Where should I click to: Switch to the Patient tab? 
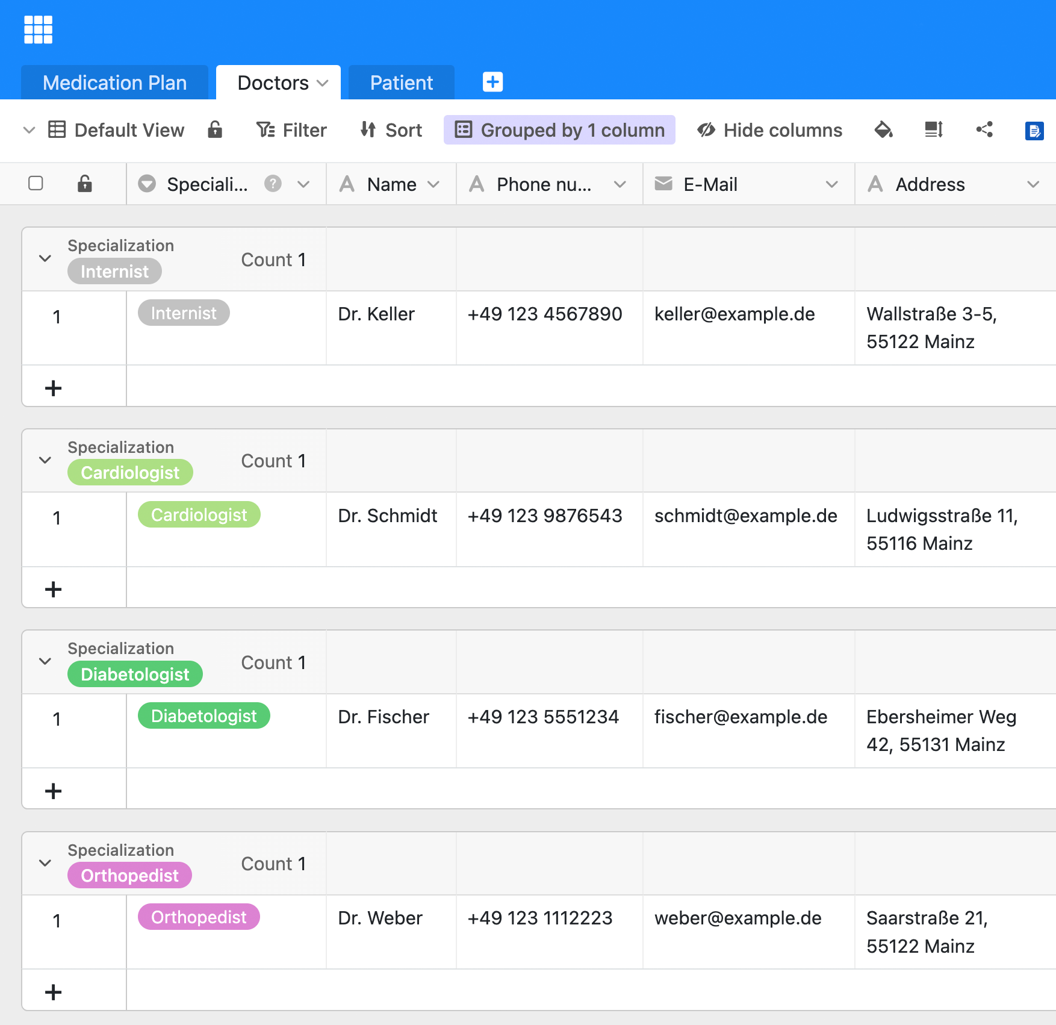(402, 83)
